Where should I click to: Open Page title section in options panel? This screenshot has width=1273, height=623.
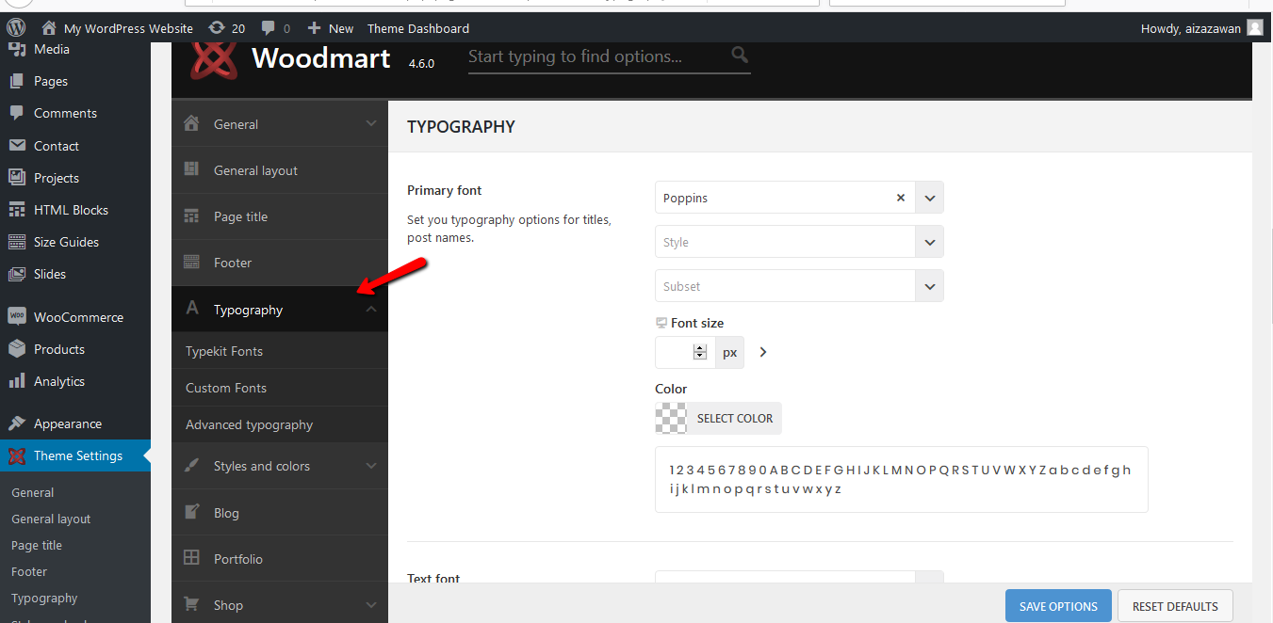point(280,216)
